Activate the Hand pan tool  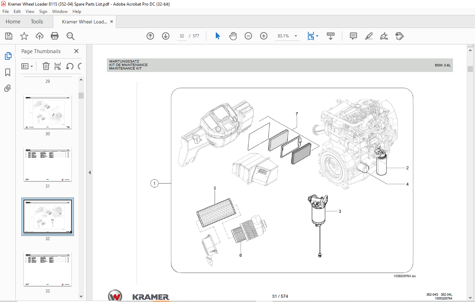pos(233,36)
